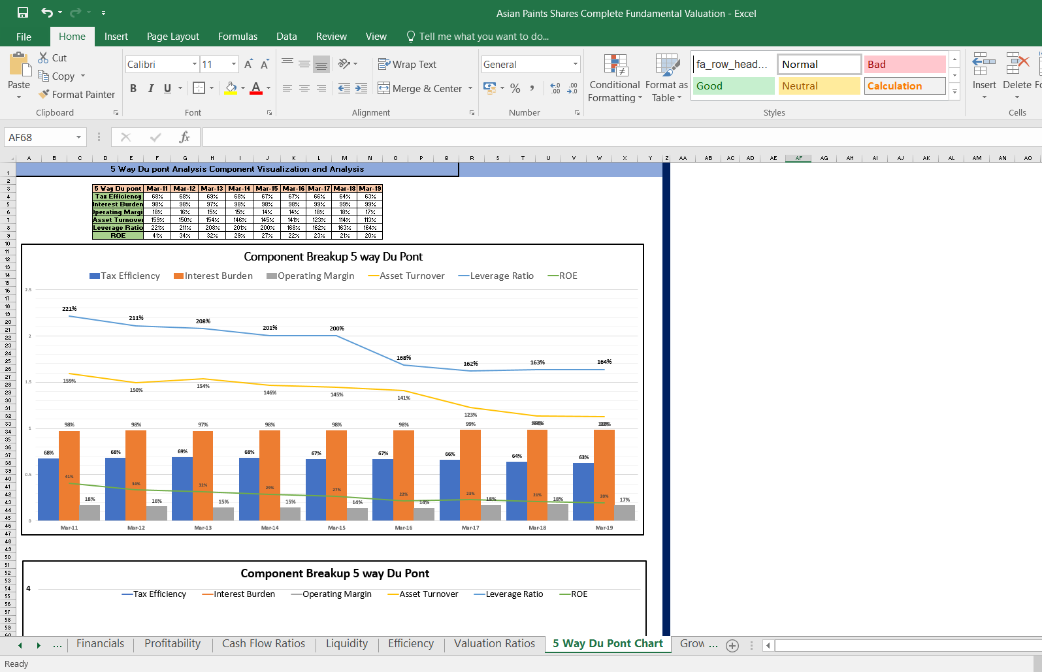The height and width of the screenshot is (672, 1042).
Task: Click the Save icon in title bar
Action: coord(23,12)
